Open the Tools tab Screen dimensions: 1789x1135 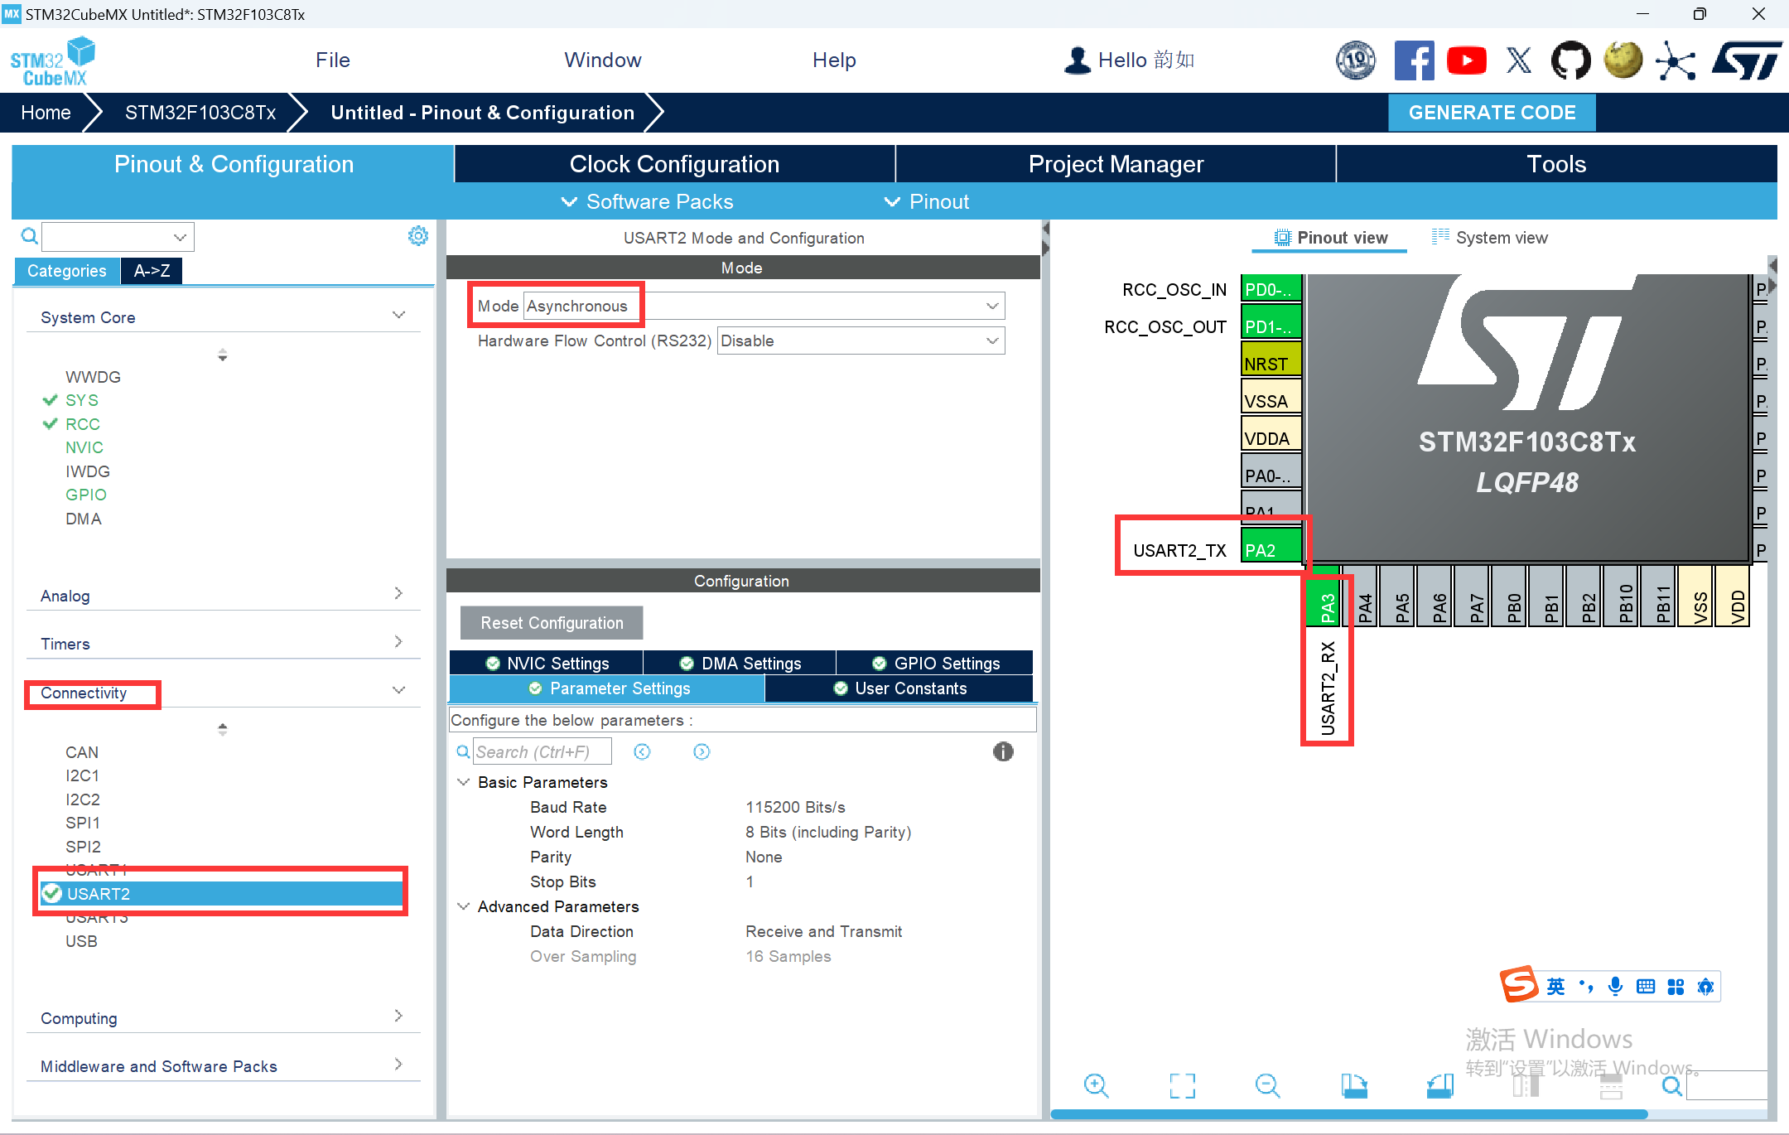coord(1556,164)
